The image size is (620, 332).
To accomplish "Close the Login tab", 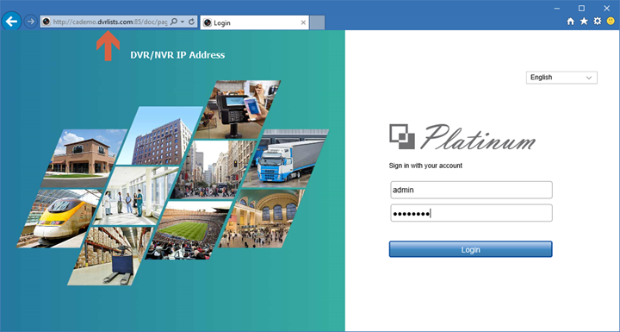I will pos(303,22).
